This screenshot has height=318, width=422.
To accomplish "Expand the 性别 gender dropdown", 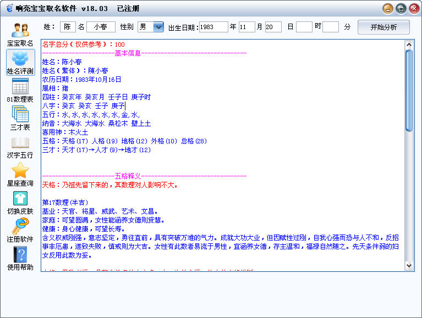I will 158,27.
